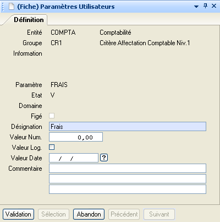
Task: Click the Précédent button
Action: coord(124,214)
